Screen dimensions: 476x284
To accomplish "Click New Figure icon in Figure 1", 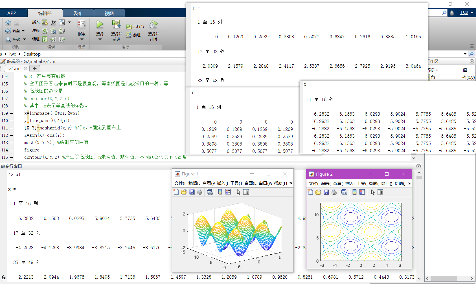I will click(176, 192).
